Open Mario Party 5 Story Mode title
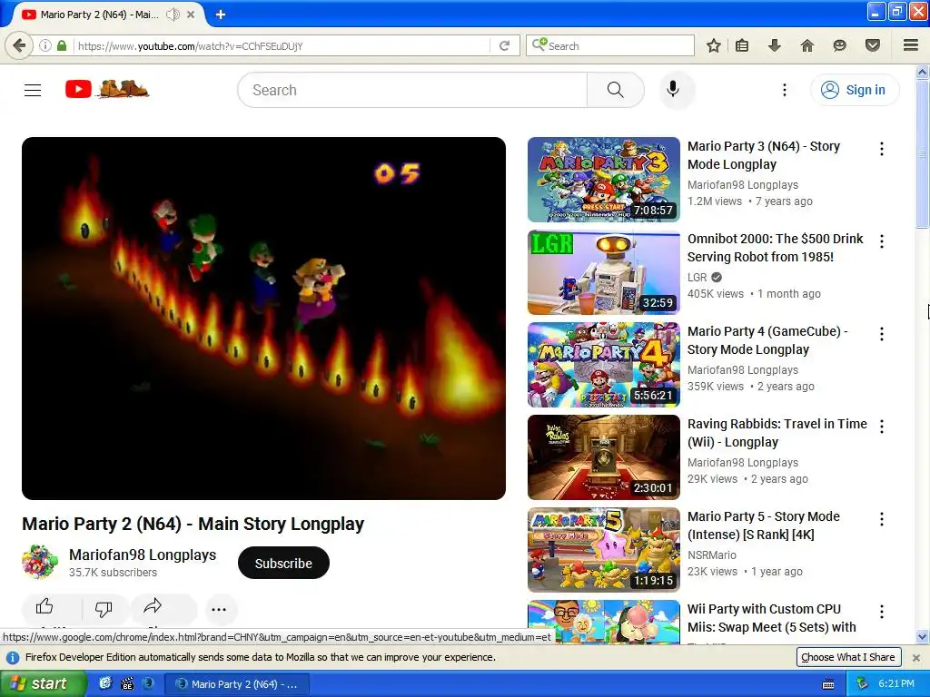 [x=763, y=525]
